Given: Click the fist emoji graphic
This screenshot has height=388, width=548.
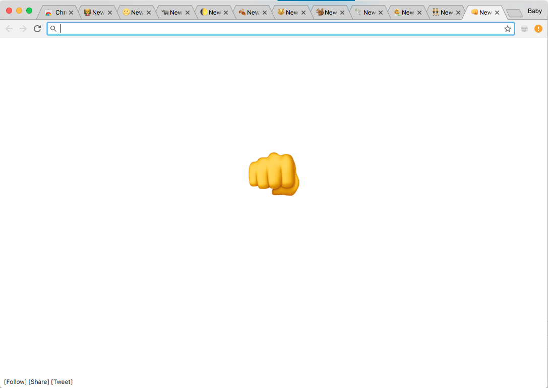Looking at the screenshot, I should (x=274, y=174).
